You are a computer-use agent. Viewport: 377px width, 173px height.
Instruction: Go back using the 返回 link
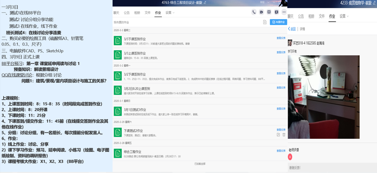tap(292, 29)
